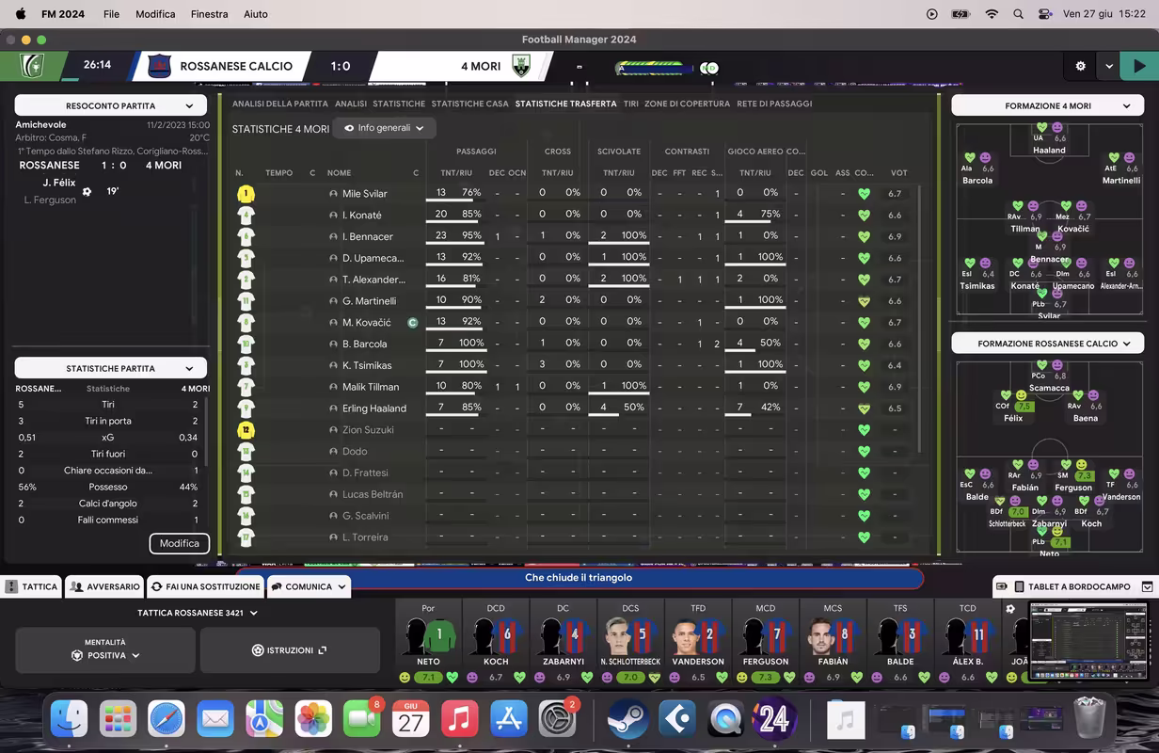This screenshot has width=1159, height=753.
Task: Open System Settings from the Dock
Action: pos(557,720)
